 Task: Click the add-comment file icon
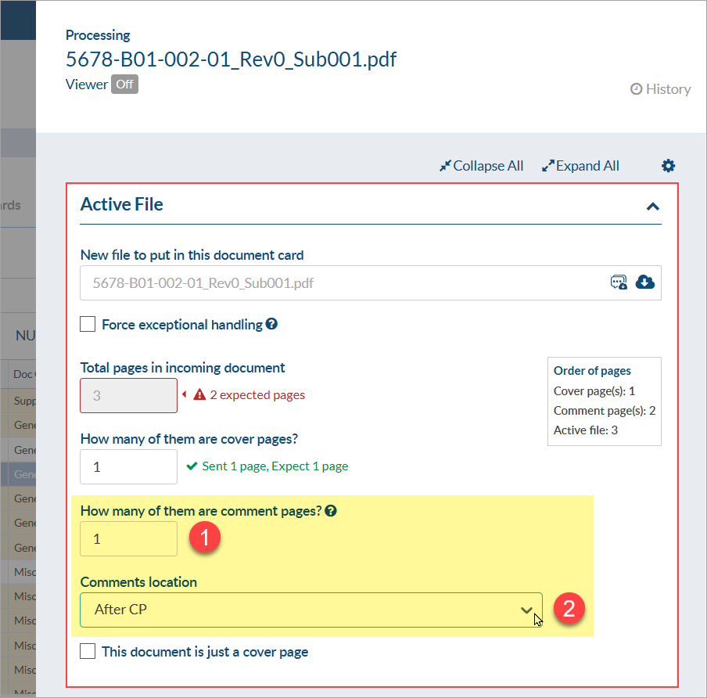click(619, 282)
